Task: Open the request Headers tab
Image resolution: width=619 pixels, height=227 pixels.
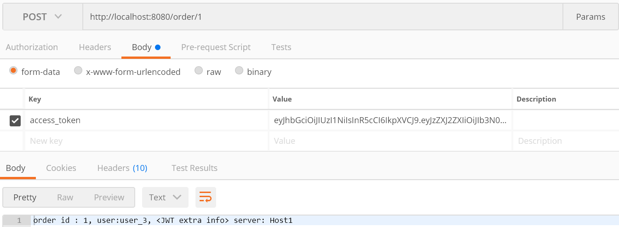Action: (x=95, y=47)
